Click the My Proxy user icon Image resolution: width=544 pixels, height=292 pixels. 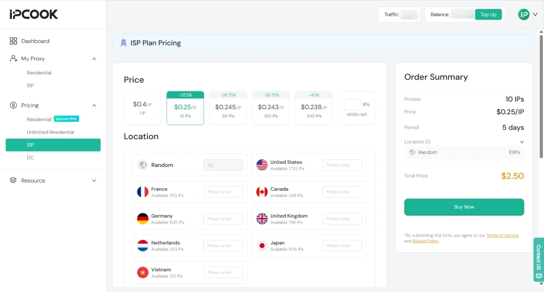13,58
